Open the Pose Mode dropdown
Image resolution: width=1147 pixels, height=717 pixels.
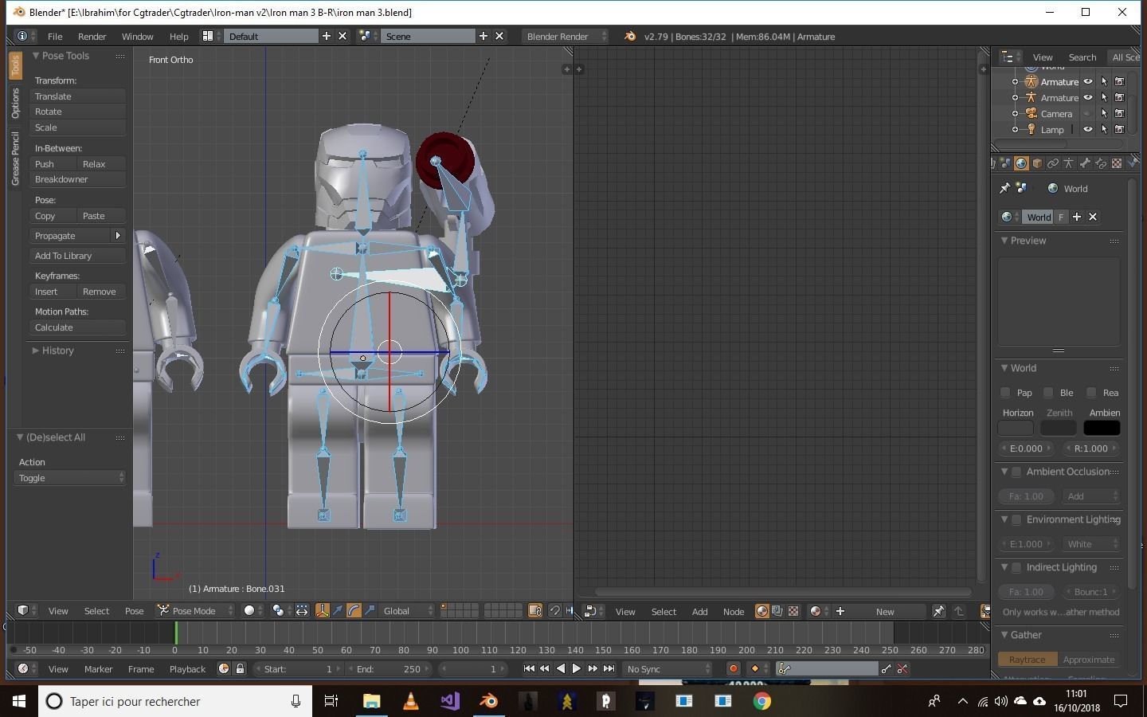pos(195,611)
